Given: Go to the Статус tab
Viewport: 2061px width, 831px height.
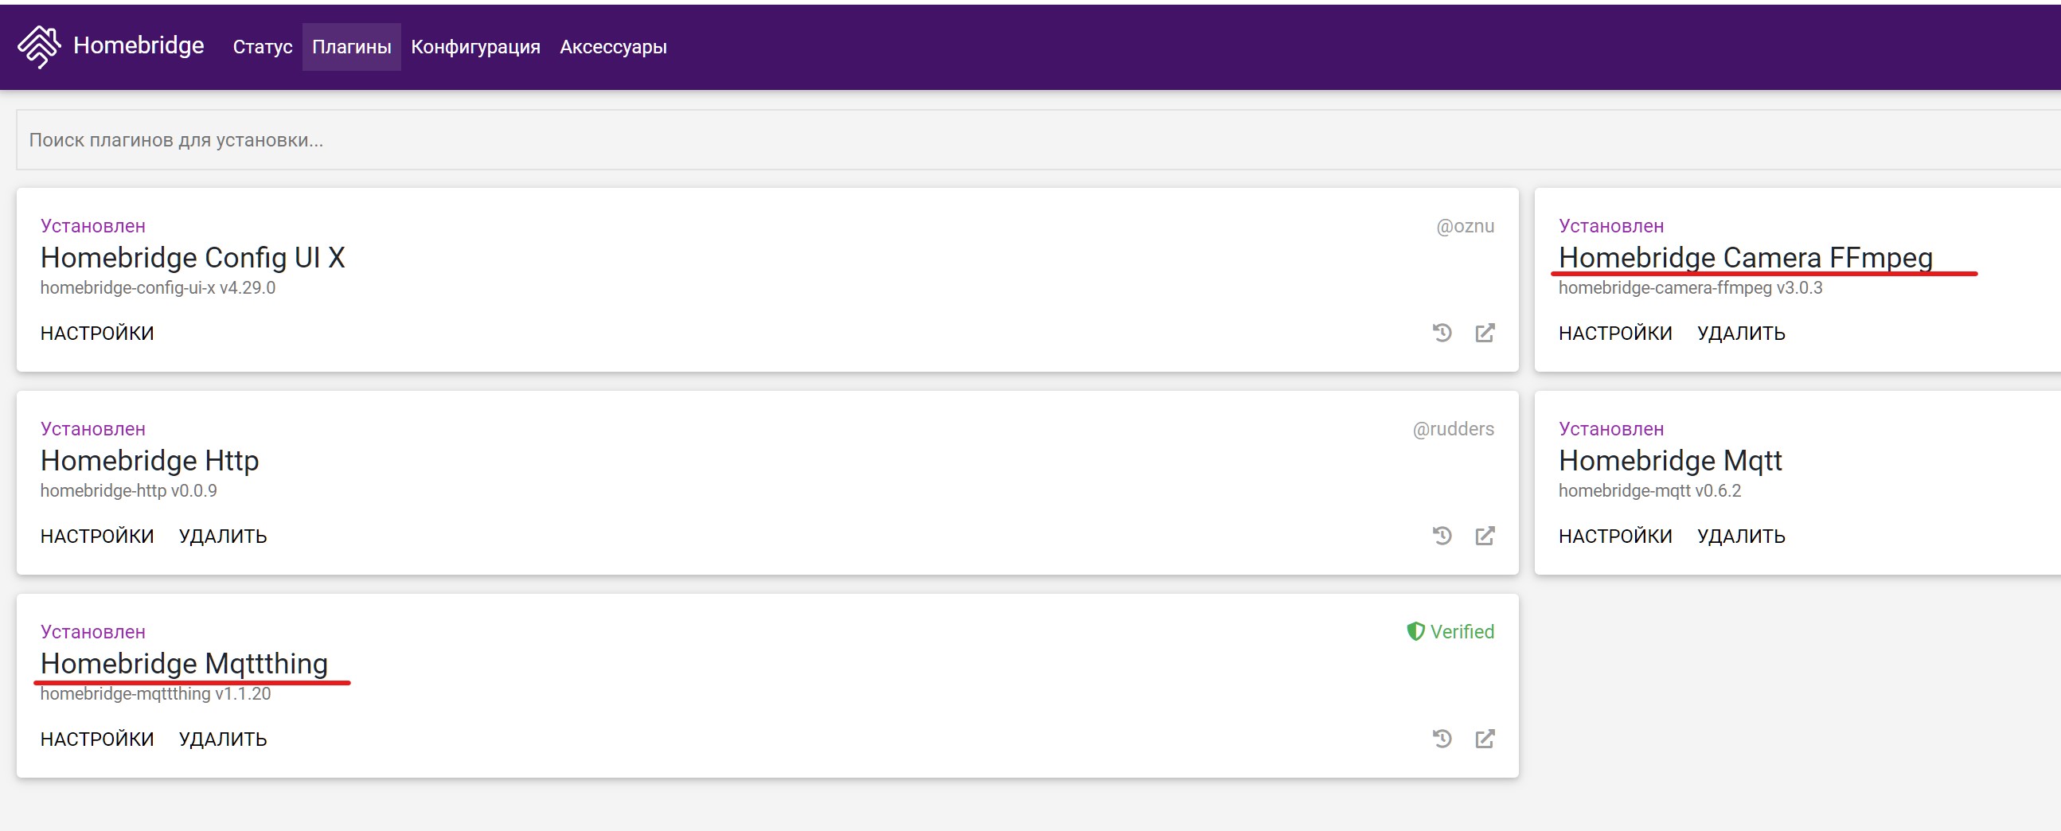Looking at the screenshot, I should point(263,47).
